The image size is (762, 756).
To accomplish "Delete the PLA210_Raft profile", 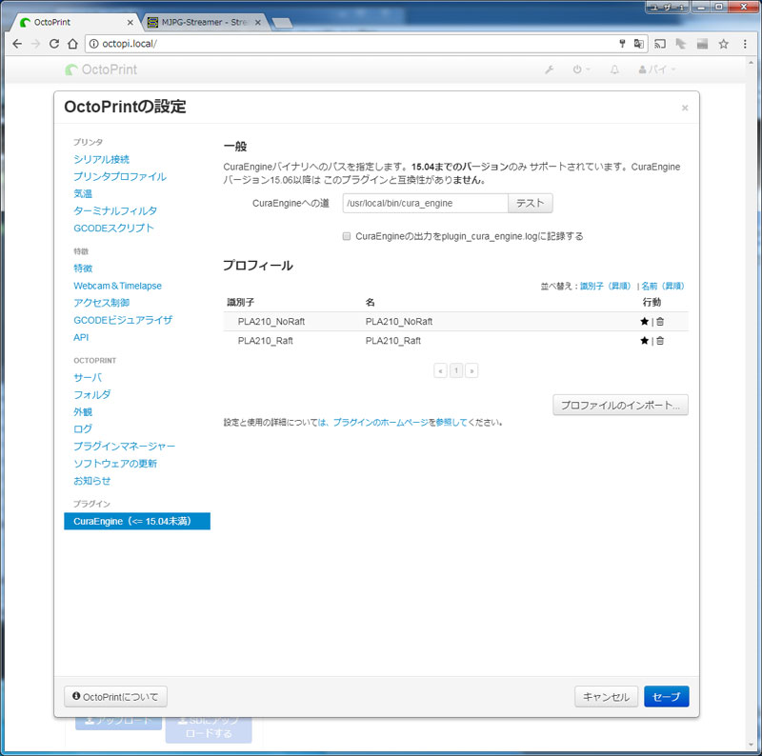I will point(660,341).
